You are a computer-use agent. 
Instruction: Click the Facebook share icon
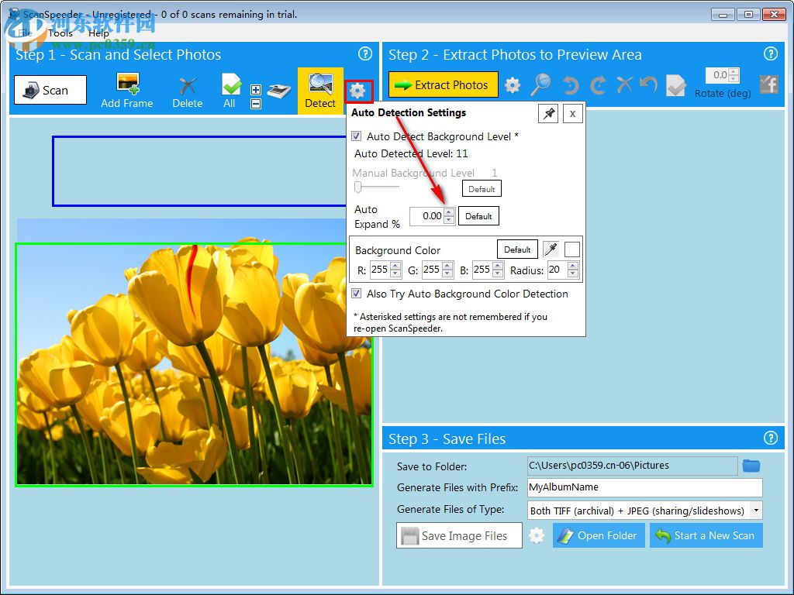point(768,84)
